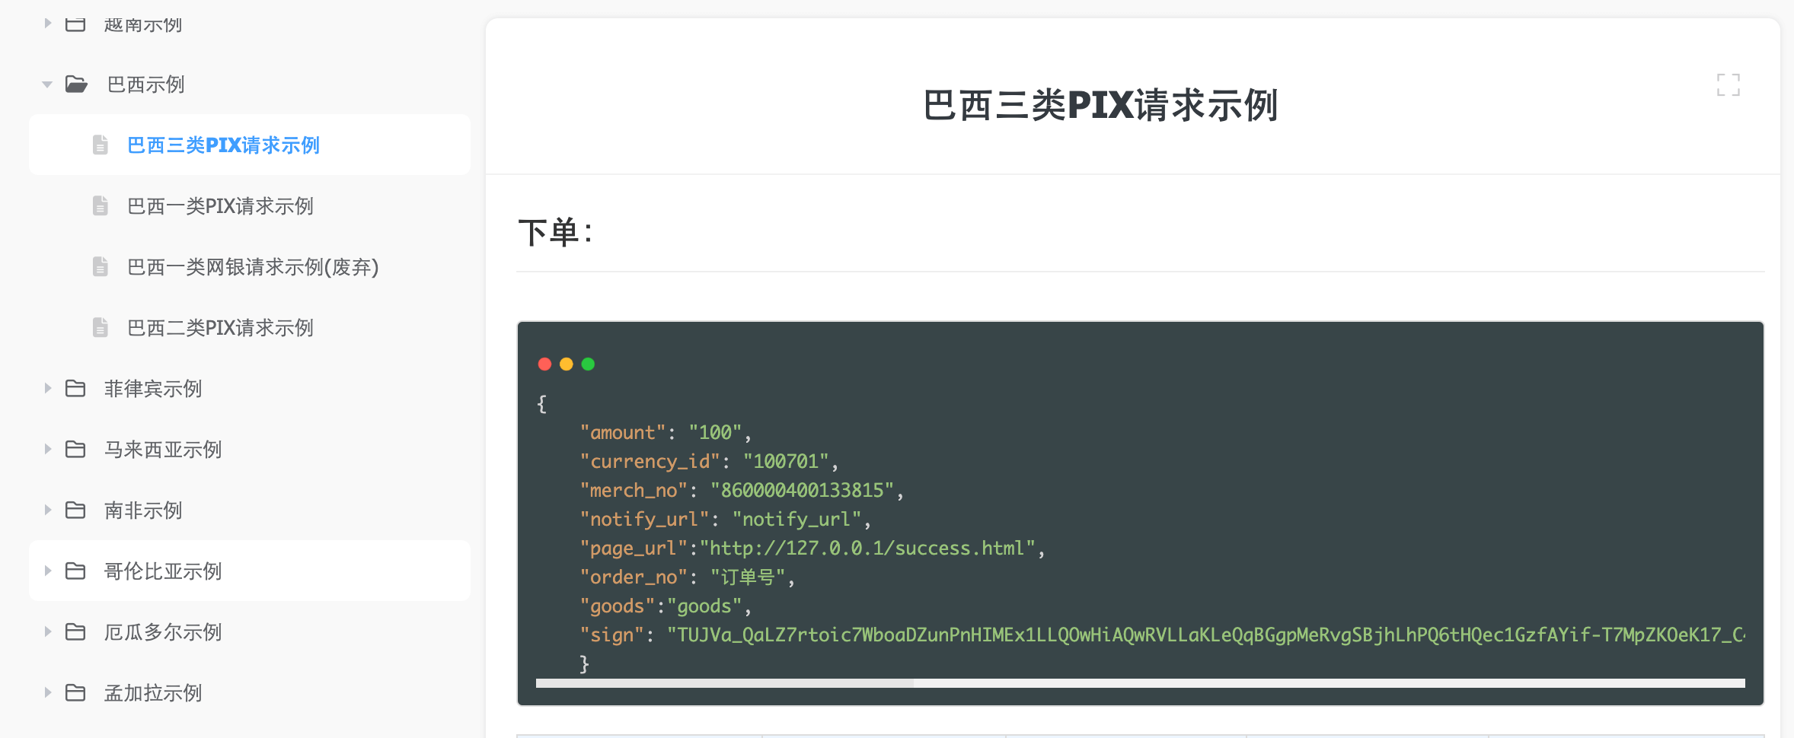
Task: Expand the 越南示例 folder arrow
Action: pyautogui.click(x=47, y=24)
